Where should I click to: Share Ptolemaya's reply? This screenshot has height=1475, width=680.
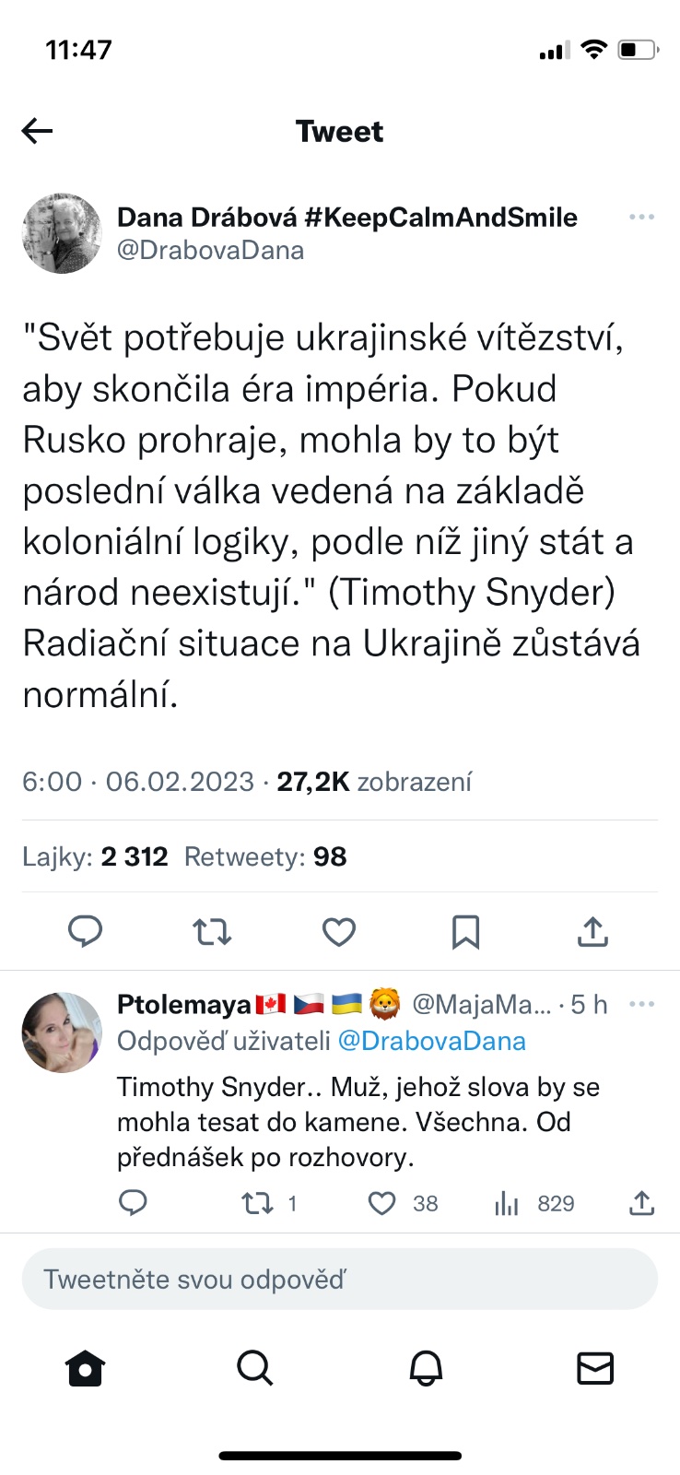(x=641, y=1202)
